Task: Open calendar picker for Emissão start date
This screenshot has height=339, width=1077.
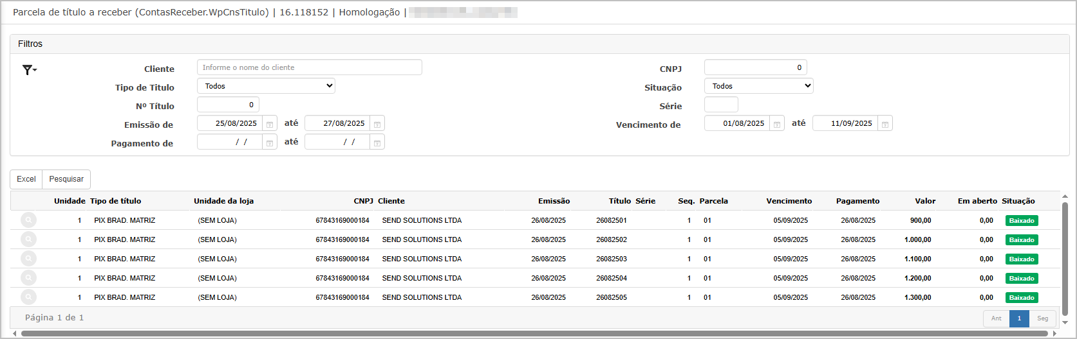Action: (x=270, y=124)
